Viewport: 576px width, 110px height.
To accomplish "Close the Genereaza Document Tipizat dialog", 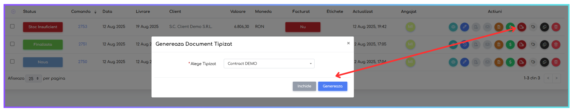I will click(348, 43).
